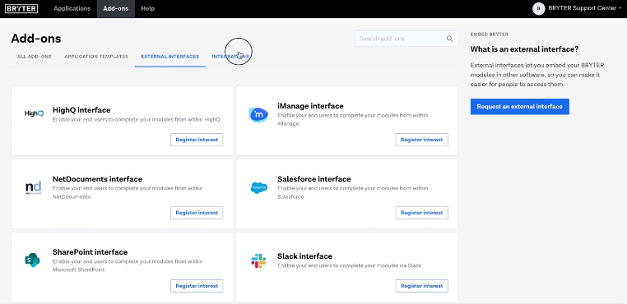Click the NetDocuments logo icon

(33, 188)
